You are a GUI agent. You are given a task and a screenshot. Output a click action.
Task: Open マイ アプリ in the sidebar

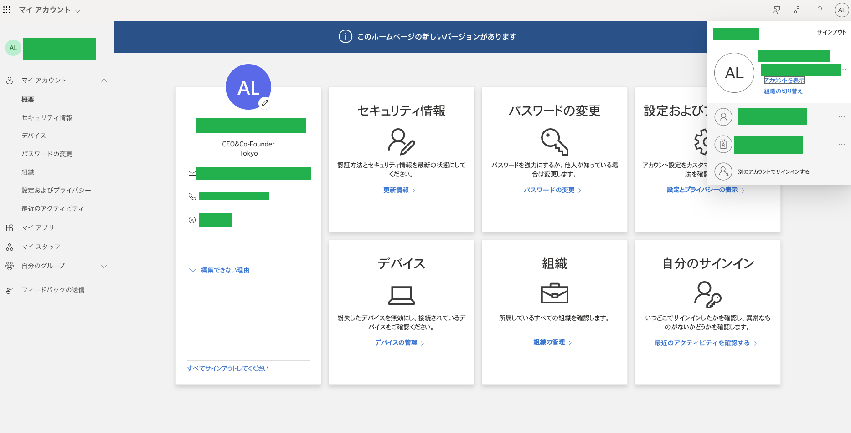click(38, 227)
